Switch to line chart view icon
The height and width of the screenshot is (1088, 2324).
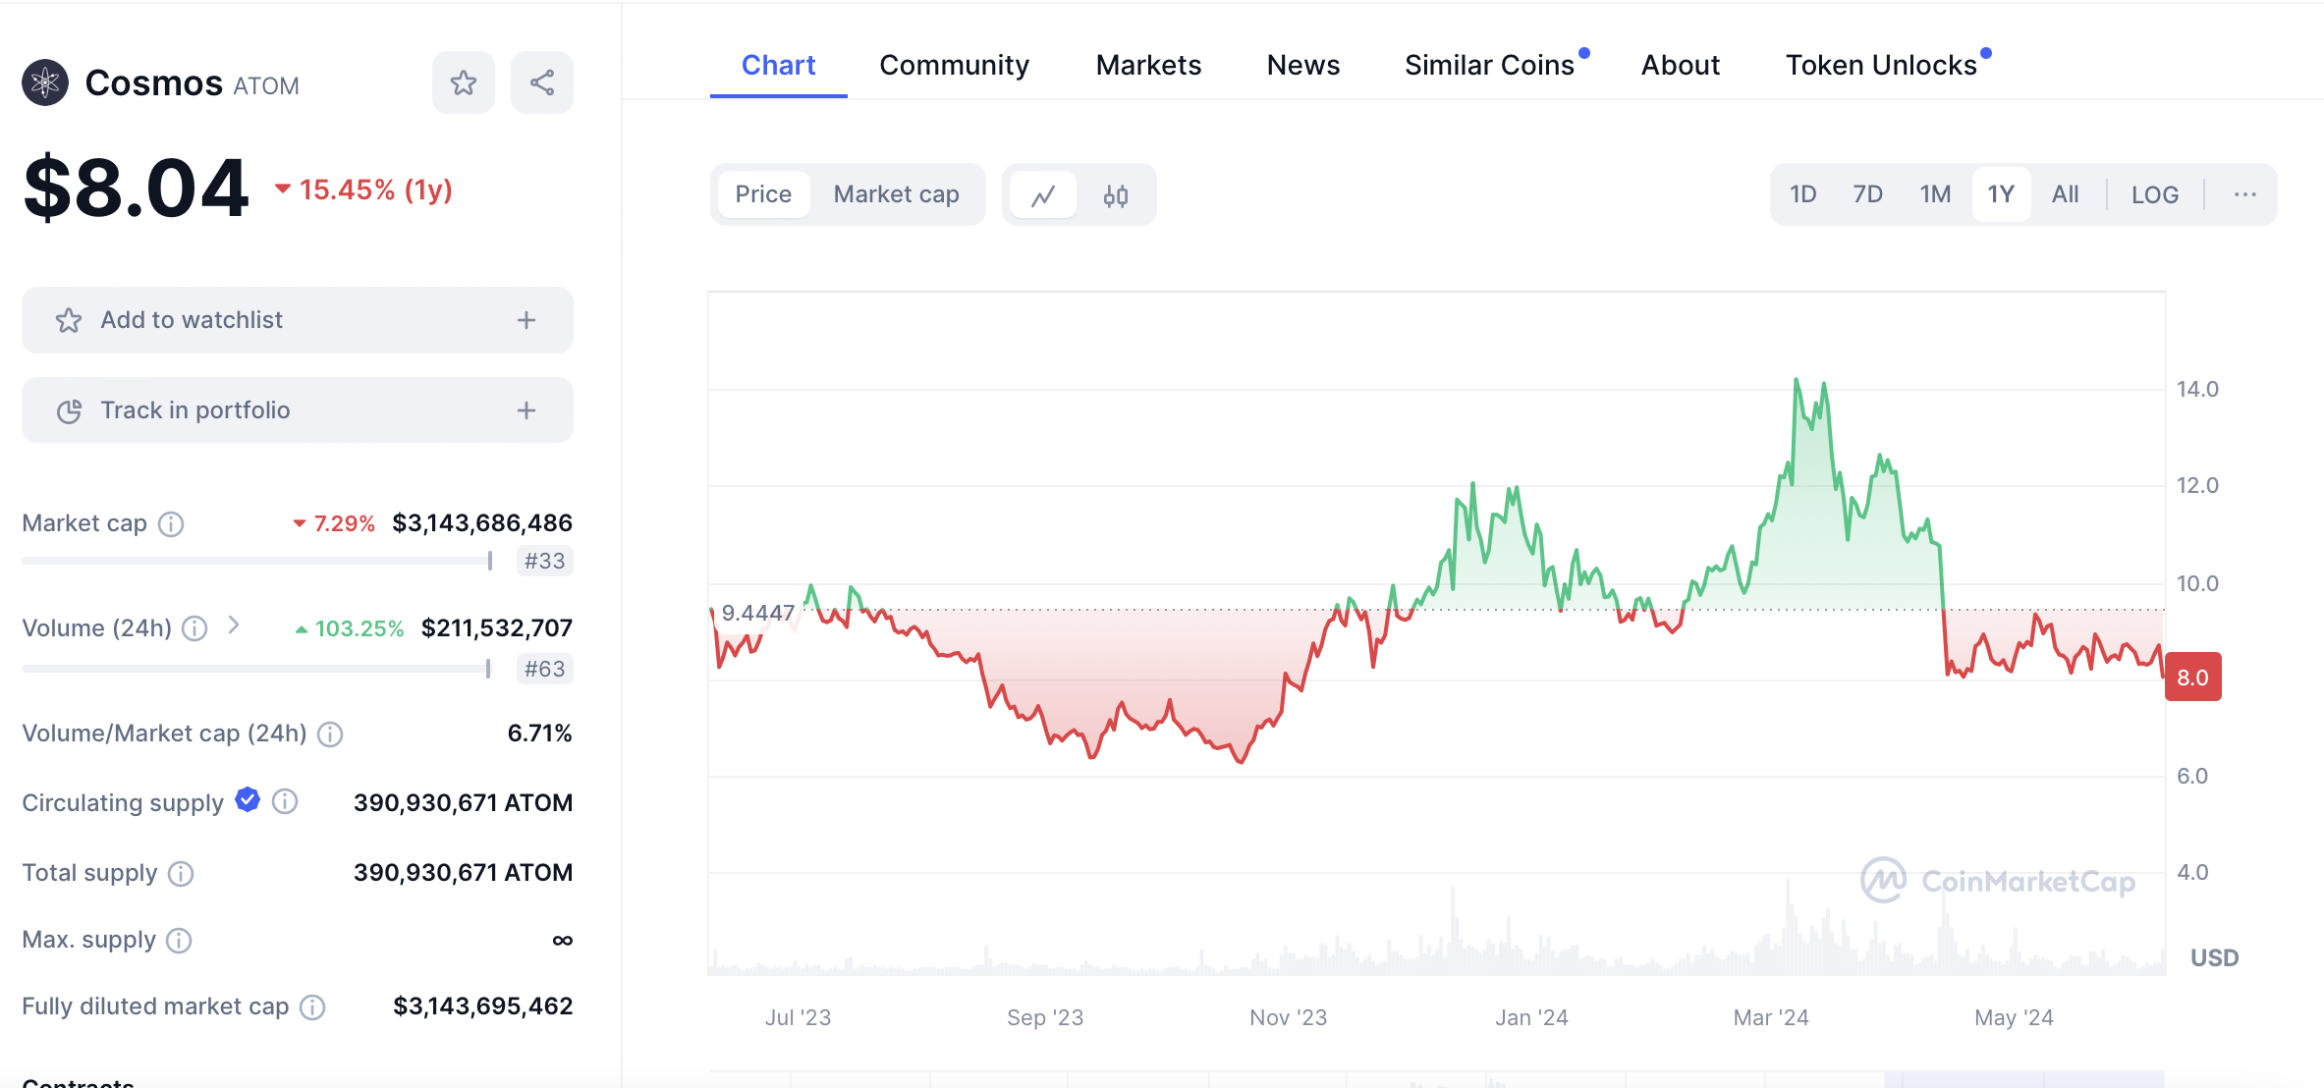coord(1043,194)
